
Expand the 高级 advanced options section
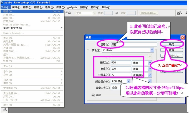pyautogui.click(x=93, y=95)
